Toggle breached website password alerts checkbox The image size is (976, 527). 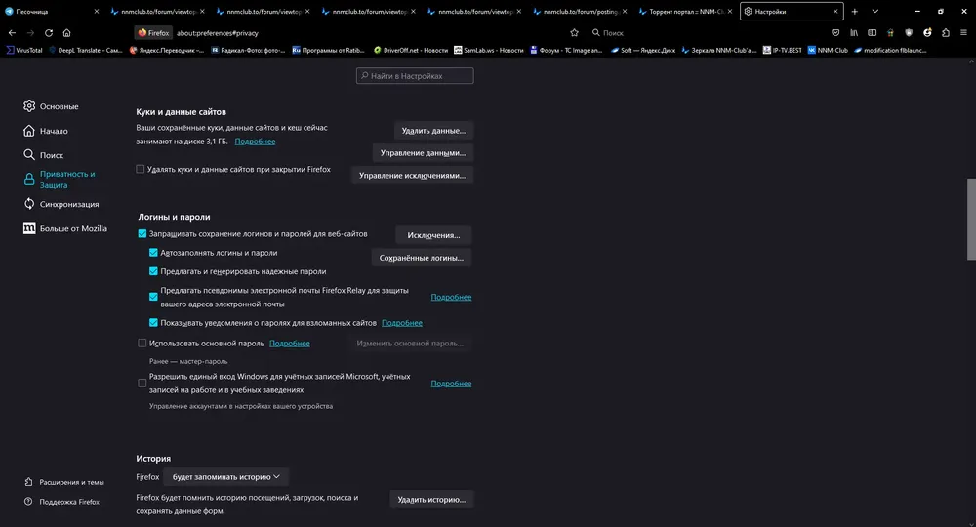153,322
